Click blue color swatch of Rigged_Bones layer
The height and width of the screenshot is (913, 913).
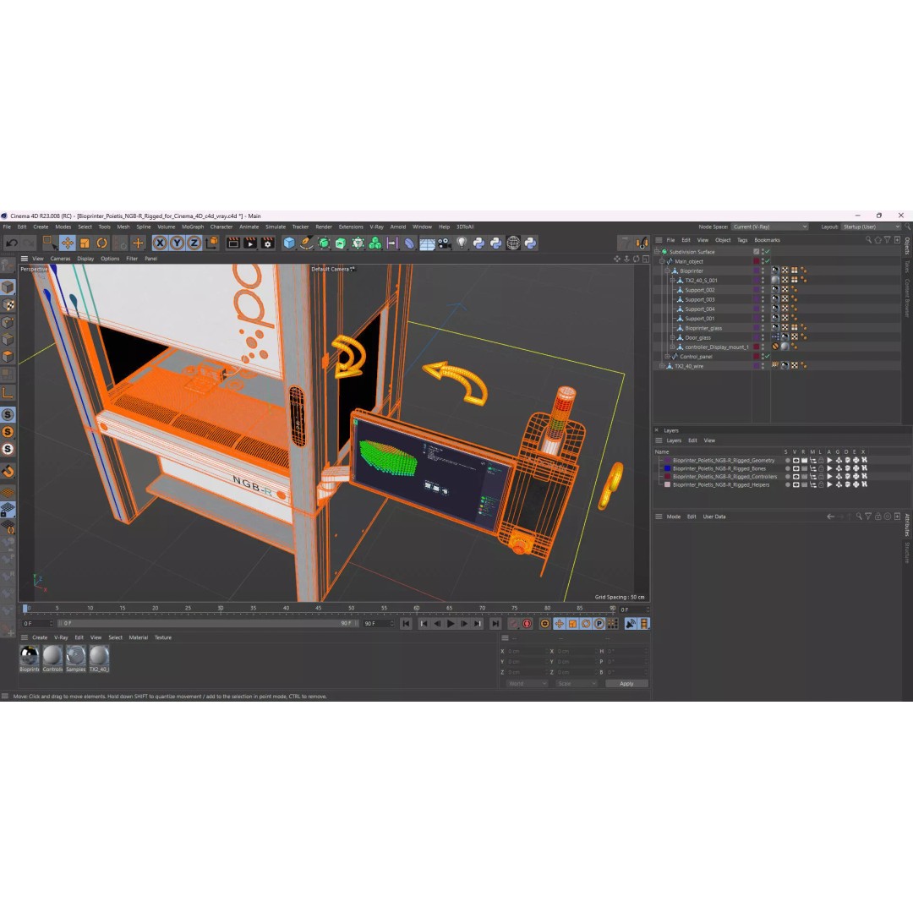tap(667, 468)
